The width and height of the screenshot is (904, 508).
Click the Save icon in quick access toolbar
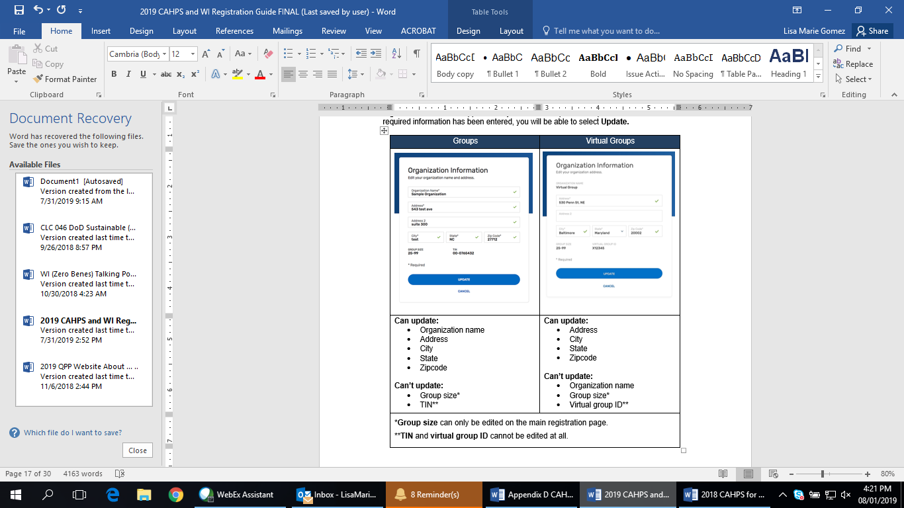(x=19, y=11)
